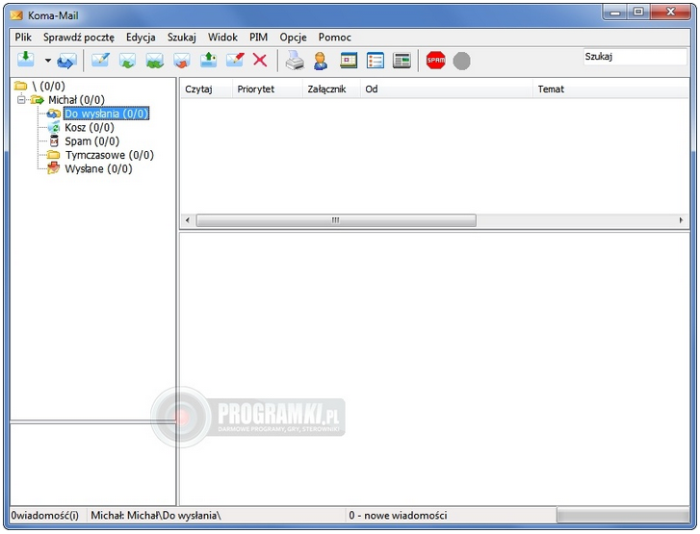Open the calendar icon
The height and width of the screenshot is (534, 700).
point(349,61)
